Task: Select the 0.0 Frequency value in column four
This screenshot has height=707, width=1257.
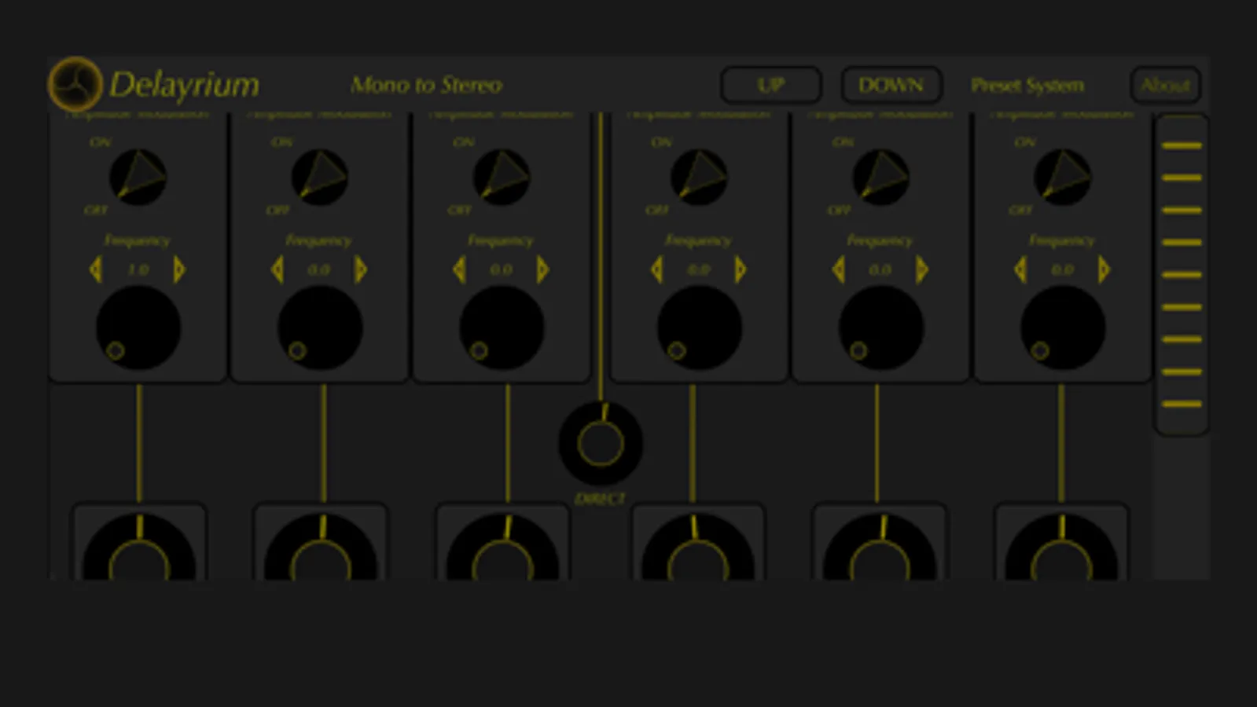Action: (698, 269)
